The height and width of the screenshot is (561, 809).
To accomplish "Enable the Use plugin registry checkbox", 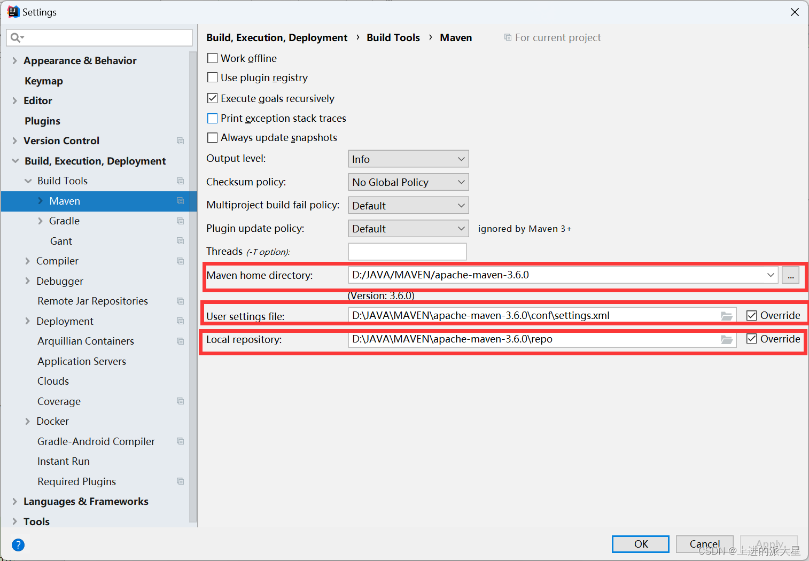I will [212, 77].
